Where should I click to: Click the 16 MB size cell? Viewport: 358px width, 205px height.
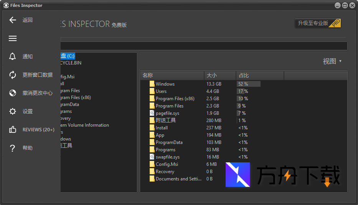[213, 157]
